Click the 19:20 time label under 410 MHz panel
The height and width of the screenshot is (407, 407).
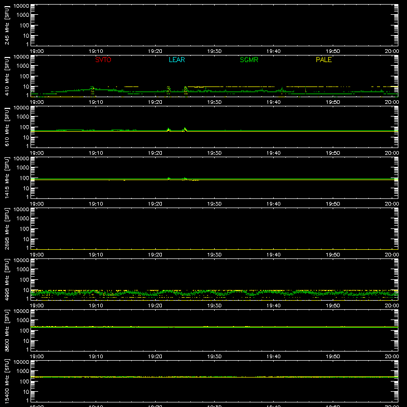click(155, 102)
